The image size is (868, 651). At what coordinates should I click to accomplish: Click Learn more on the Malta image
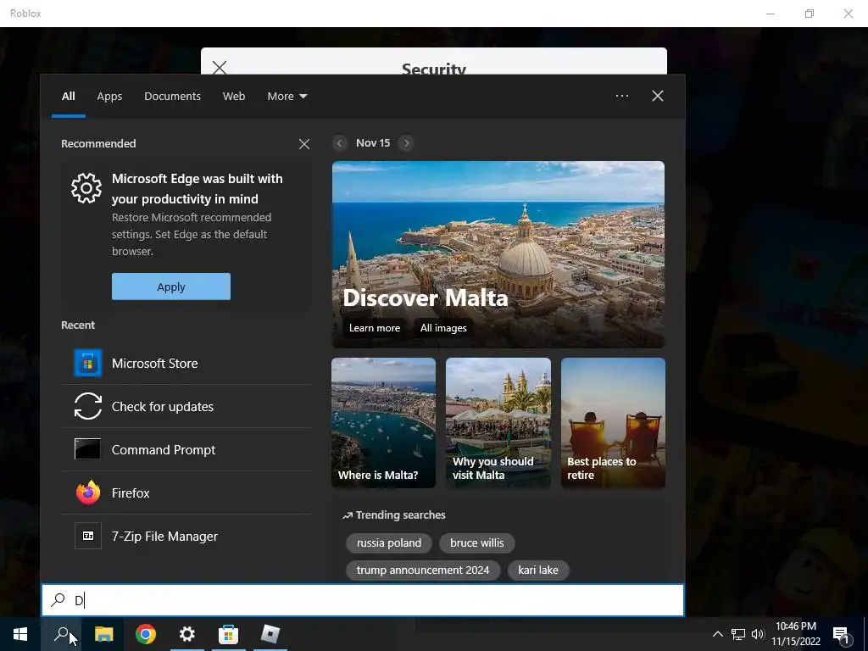pos(375,328)
